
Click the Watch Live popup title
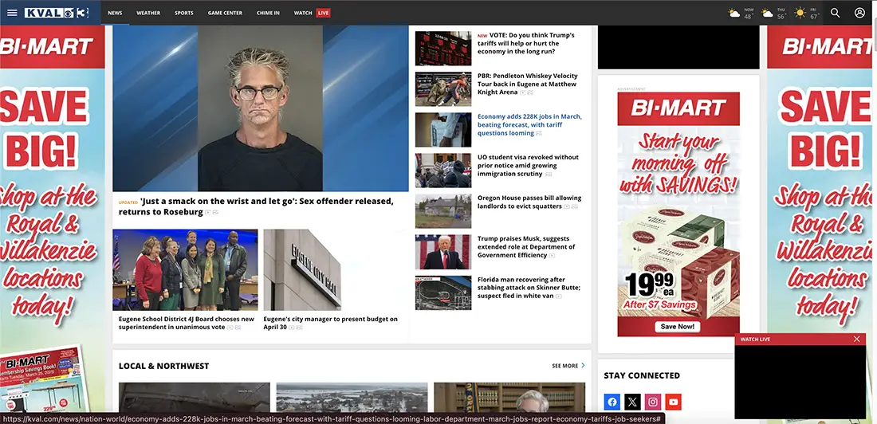(755, 339)
